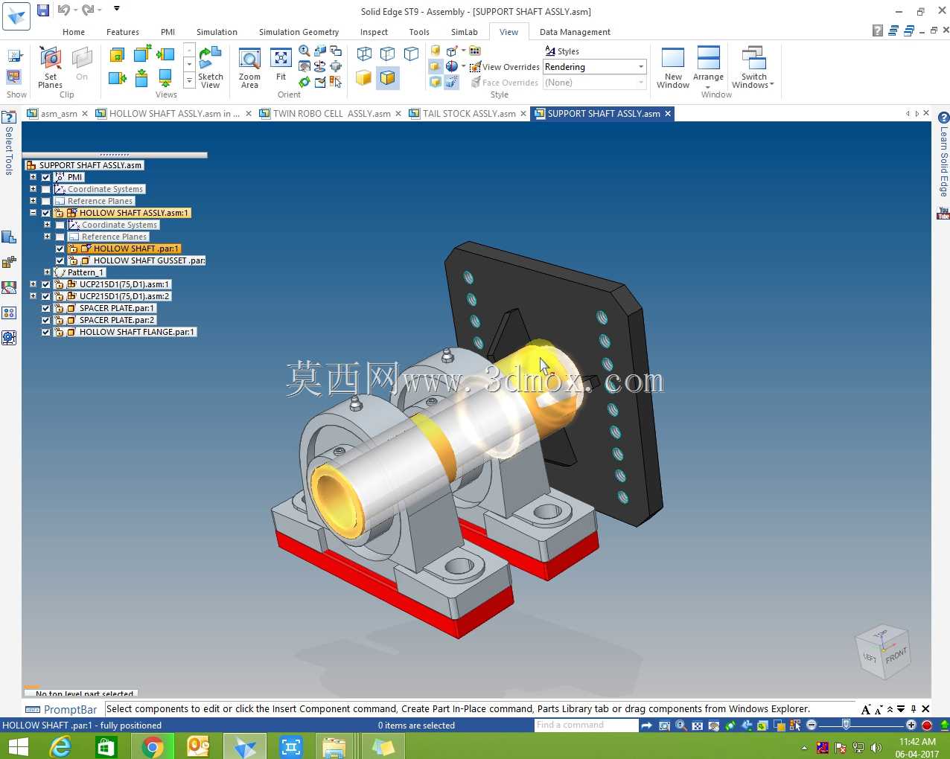Click zoom in plus in status bar
Screen dimensions: 950x759
911,725
